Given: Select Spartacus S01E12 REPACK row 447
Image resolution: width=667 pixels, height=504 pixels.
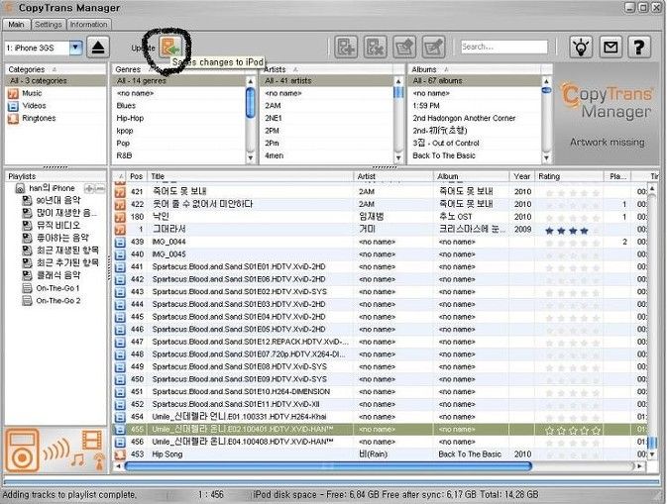Looking at the screenshot, I should [379, 342].
